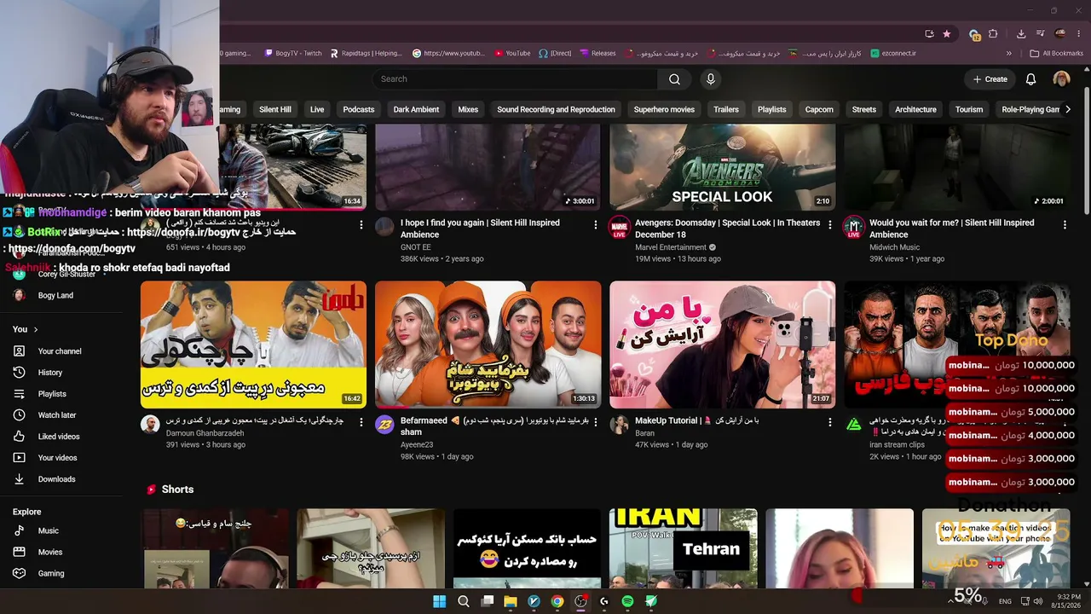Click the Damoun Ghanbarzadeh channel avatar
Screen dimensions: 1091x614
coord(150,425)
